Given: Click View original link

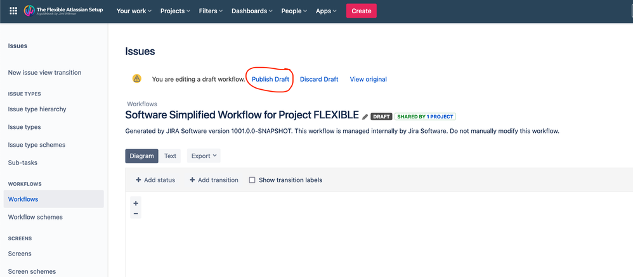Looking at the screenshot, I should (368, 79).
